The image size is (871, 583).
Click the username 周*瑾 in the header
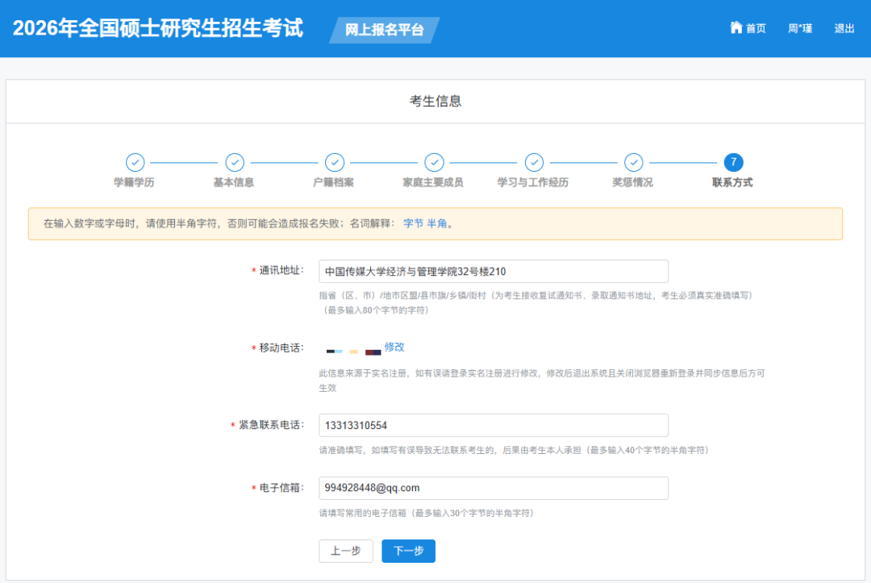tap(799, 27)
